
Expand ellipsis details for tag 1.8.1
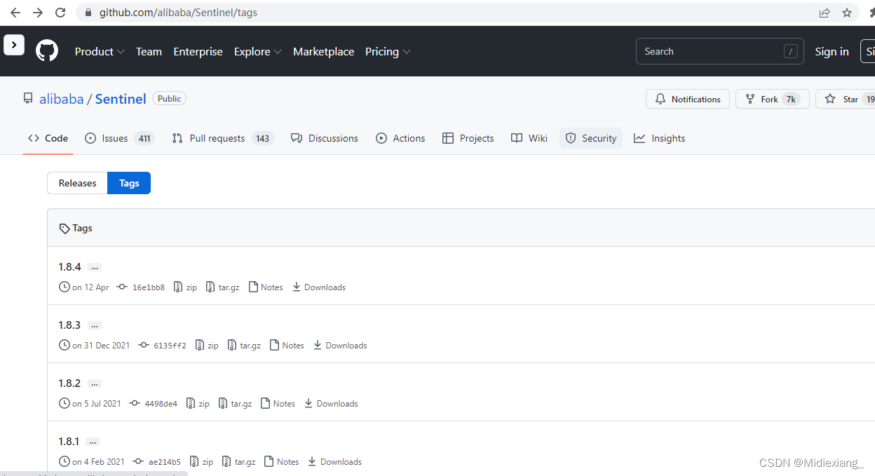tap(93, 442)
